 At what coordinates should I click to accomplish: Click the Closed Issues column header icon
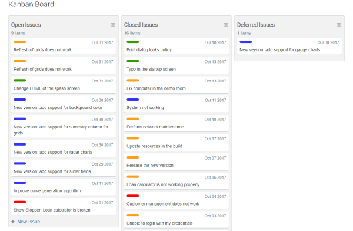tap(226, 25)
